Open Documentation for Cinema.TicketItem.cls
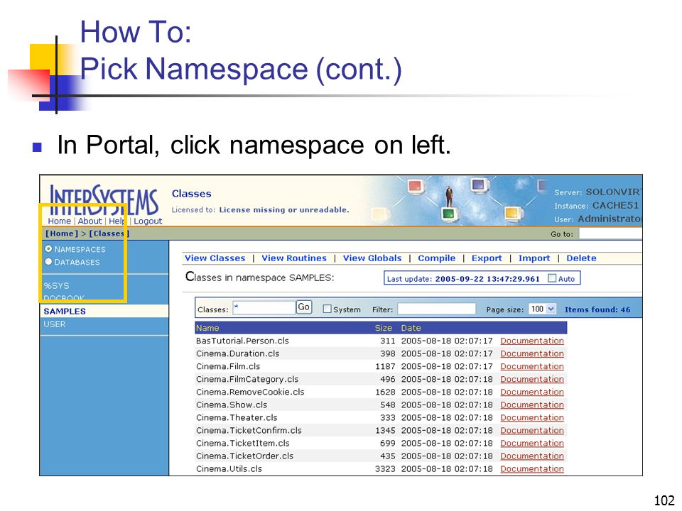Screen dimensions: 682x511 pyautogui.click(x=532, y=443)
